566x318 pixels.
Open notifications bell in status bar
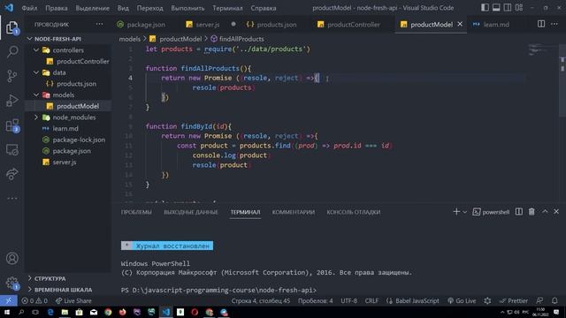tap(555, 300)
